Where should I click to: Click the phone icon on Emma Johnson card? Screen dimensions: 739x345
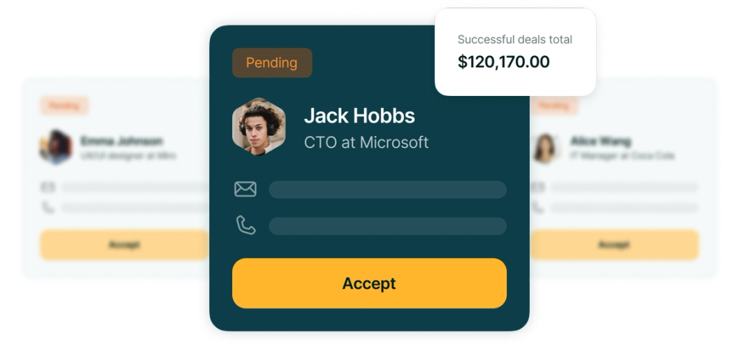(x=48, y=208)
